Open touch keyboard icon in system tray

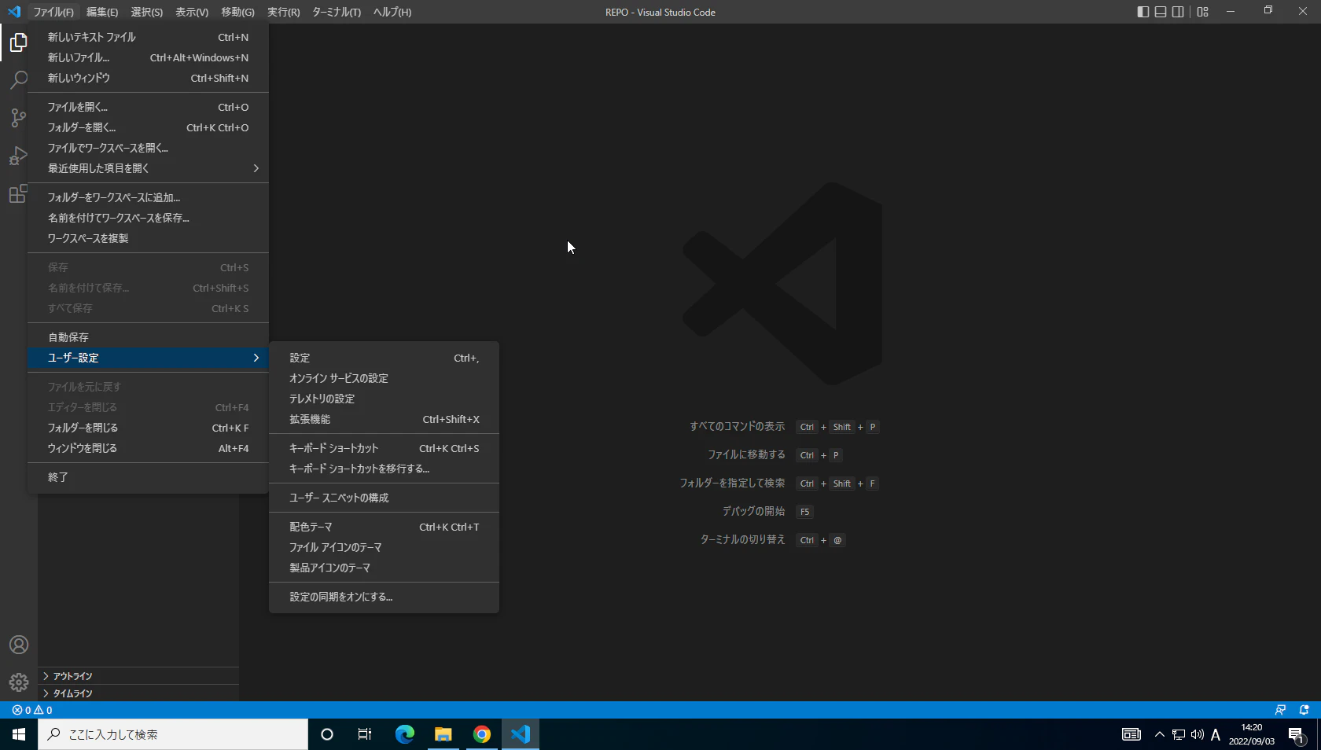(x=1131, y=734)
